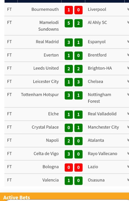Viewport: 129px width, 201px height.
Task: Expand the Bournemouth vs Liverpool row chevron
Action: (x=128, y=9)
